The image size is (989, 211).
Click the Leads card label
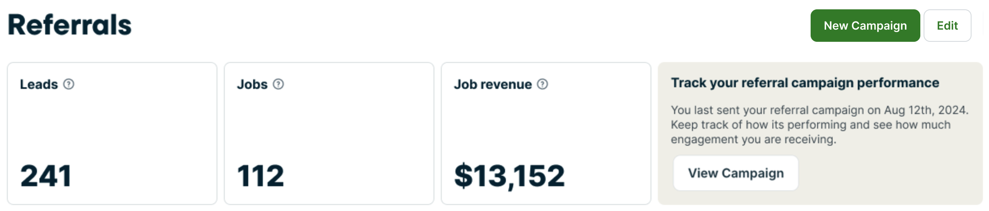39,84
